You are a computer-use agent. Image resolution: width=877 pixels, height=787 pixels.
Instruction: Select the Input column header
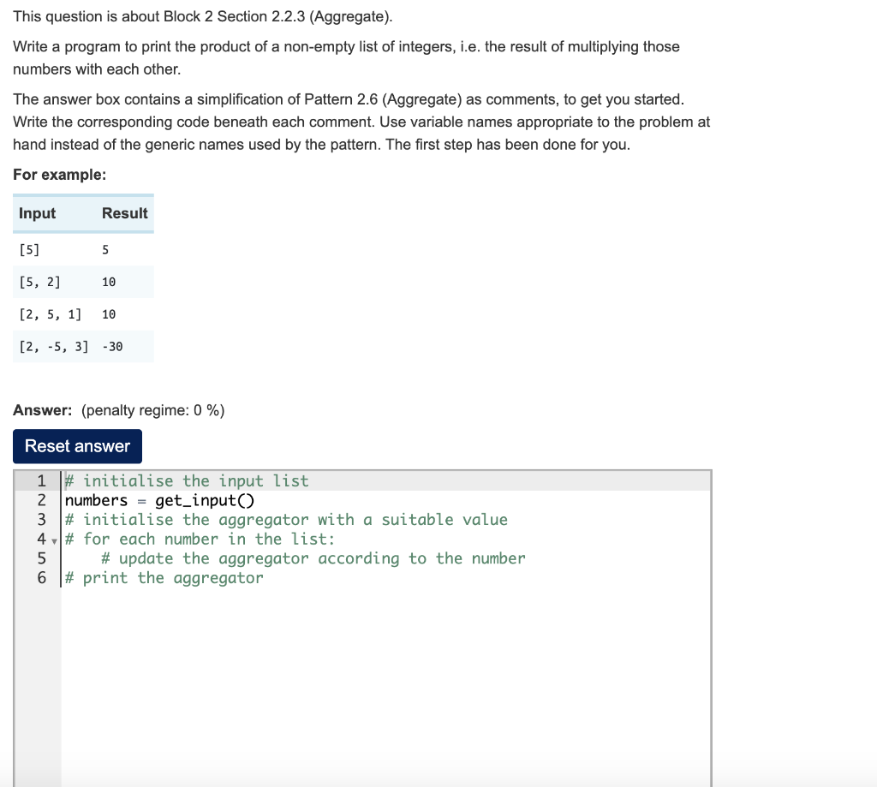pyautogui.click(x=37, y=213)
